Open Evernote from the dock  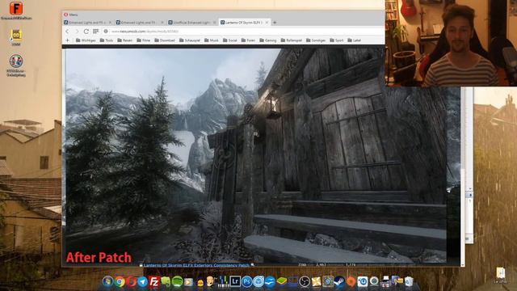[x=166, y=281]
